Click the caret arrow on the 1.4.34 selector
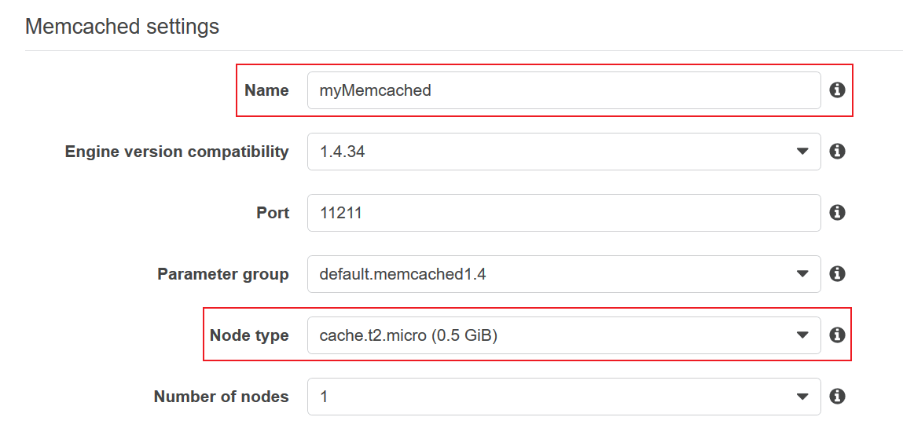Image resolution: width=903 pixels, height=439 pixels. pyautogui.click(x=802, y=152)
